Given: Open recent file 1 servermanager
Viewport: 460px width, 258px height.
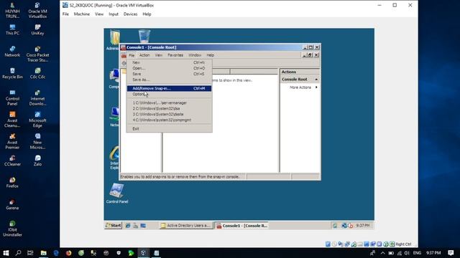Looking at the screenshot, I should 169,102.
